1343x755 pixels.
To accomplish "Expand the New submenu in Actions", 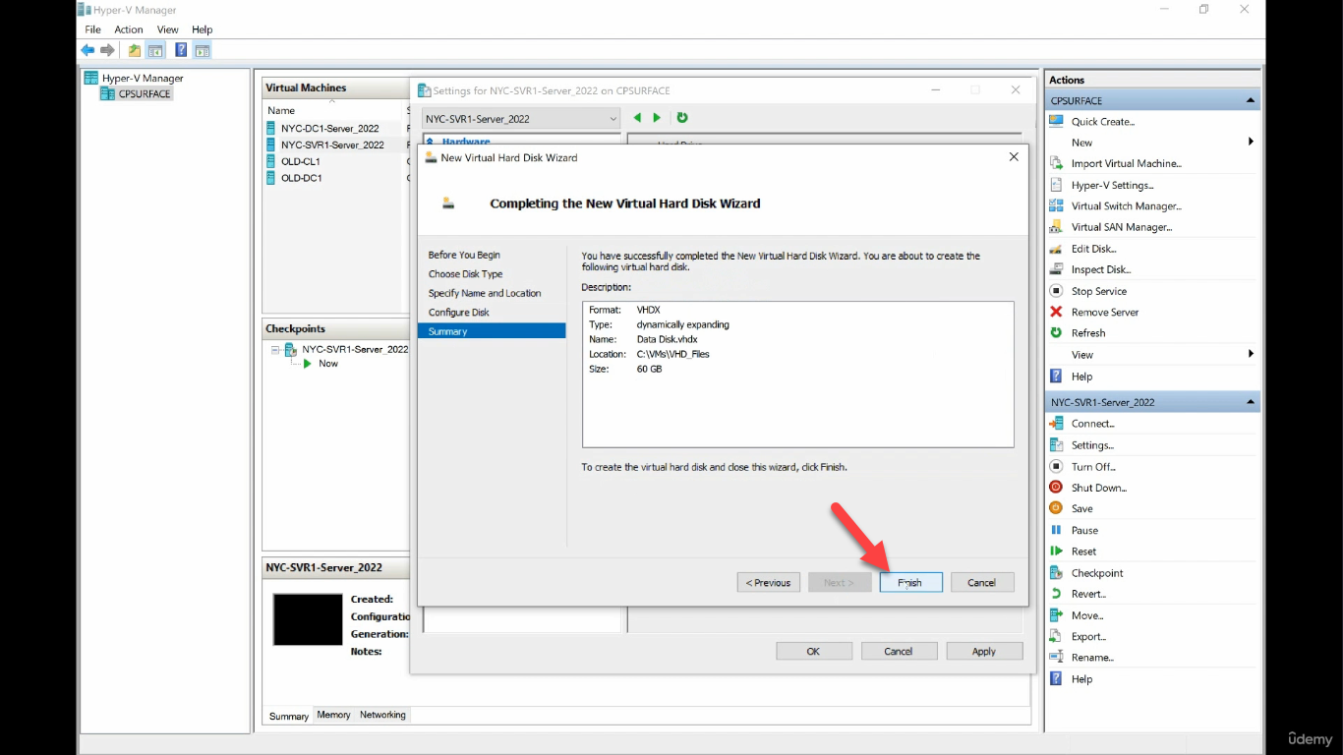I will (x=1251, y=142).
